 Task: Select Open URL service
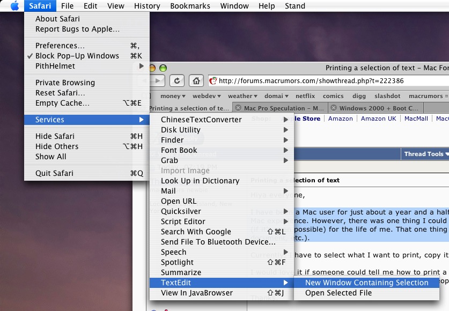[x=222, y=201]
